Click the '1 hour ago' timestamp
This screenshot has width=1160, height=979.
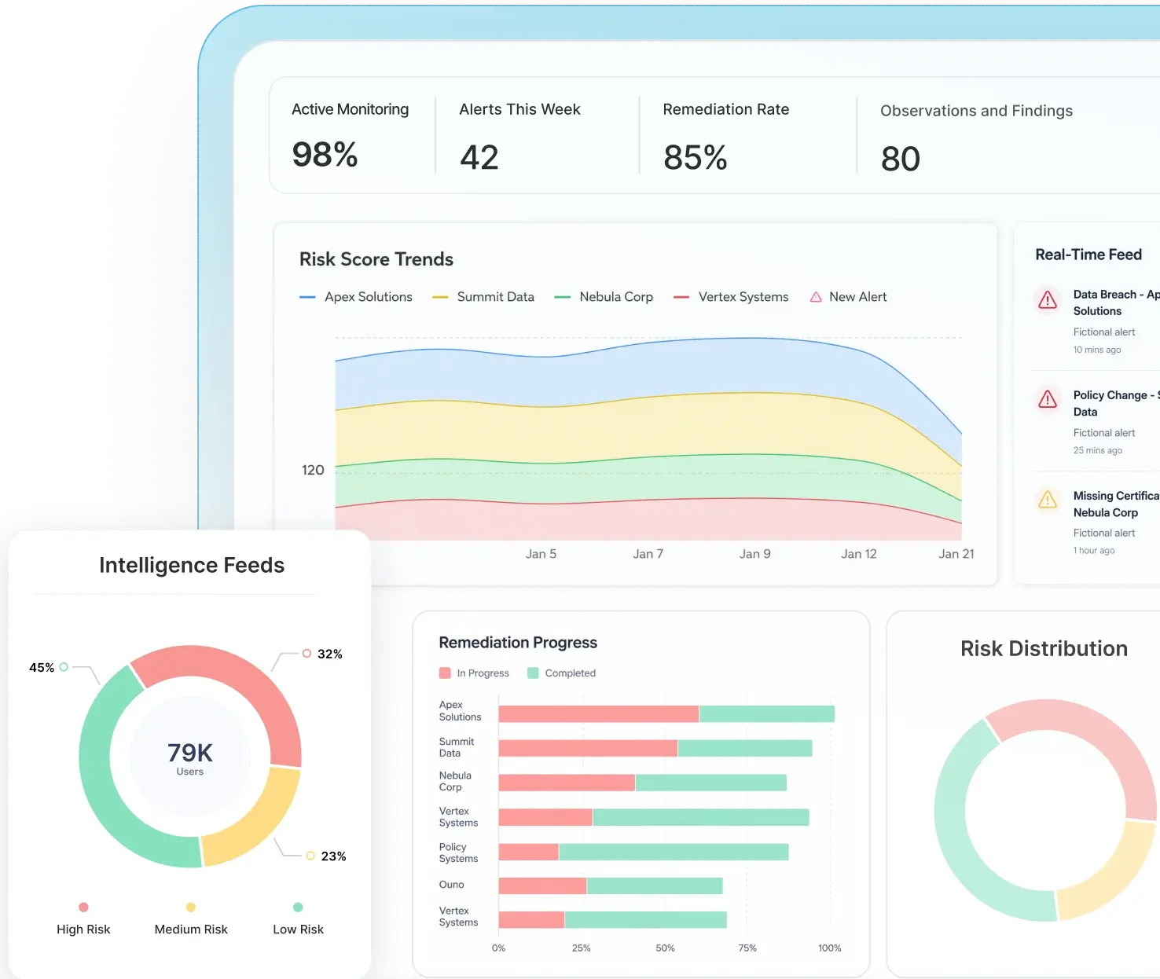point(1094,550)
